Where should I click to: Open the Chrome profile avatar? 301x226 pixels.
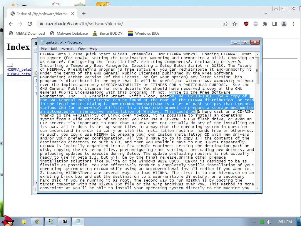coord(284,24)
